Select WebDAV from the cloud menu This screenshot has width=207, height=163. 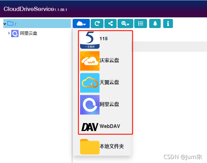(102, 126)
